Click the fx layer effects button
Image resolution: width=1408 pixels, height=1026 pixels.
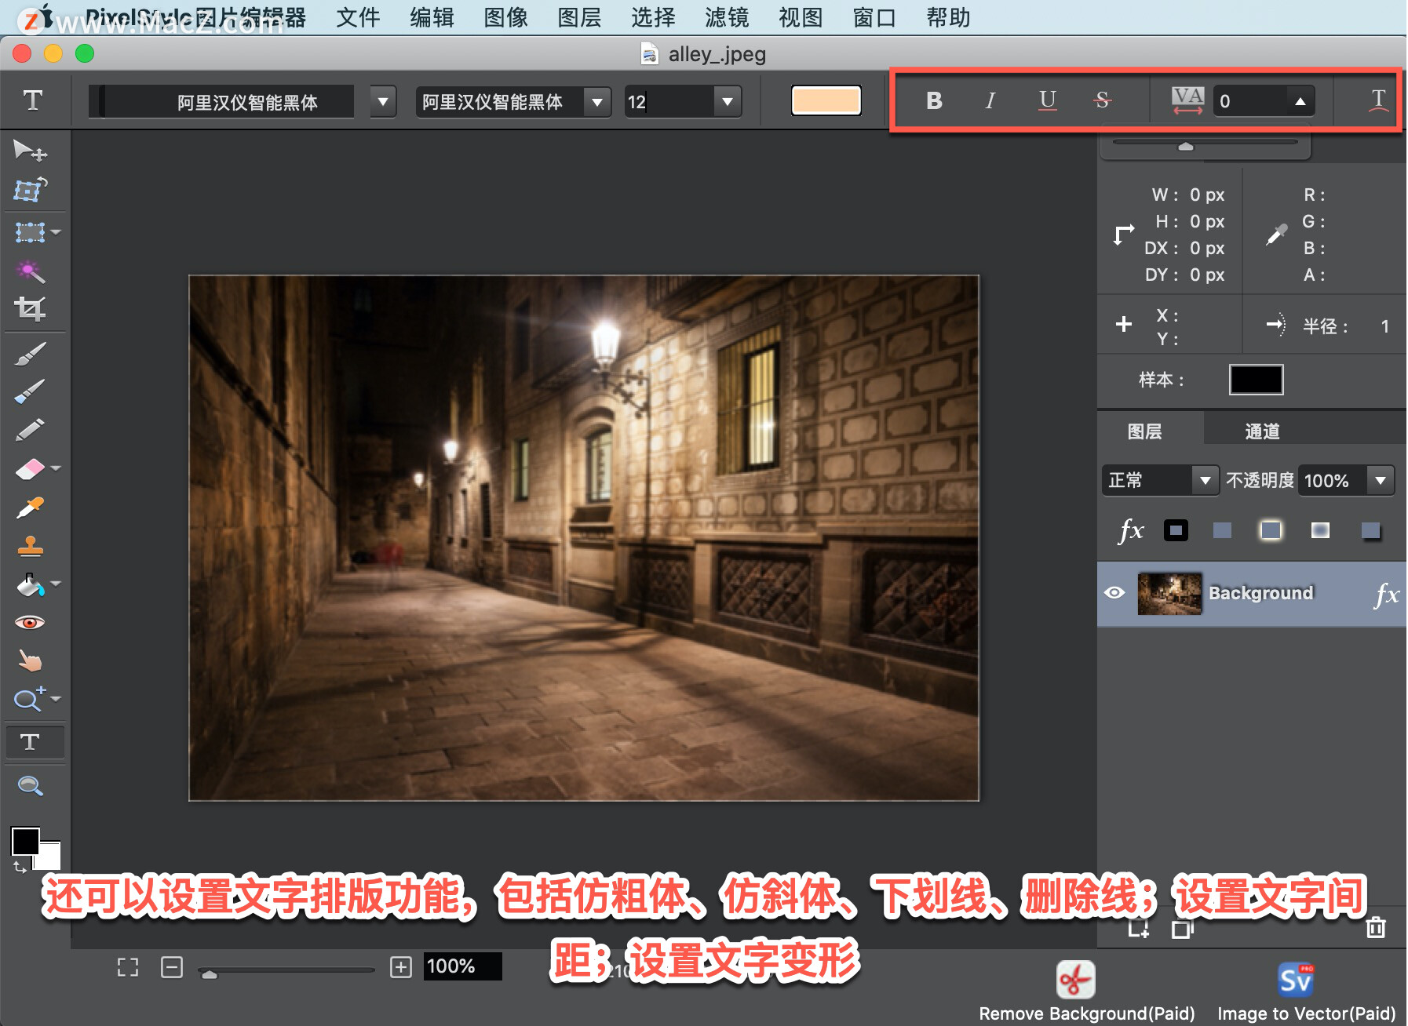tap(1130, 529)
